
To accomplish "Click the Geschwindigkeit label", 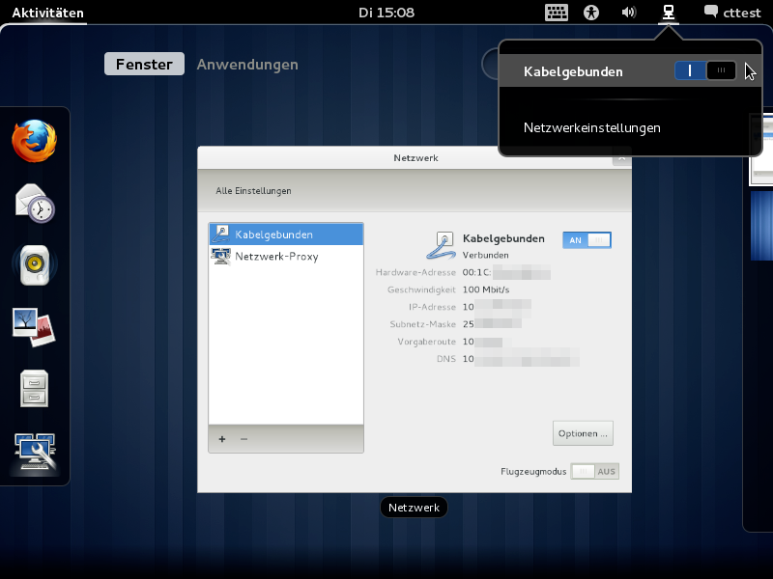I will (421, 289).
